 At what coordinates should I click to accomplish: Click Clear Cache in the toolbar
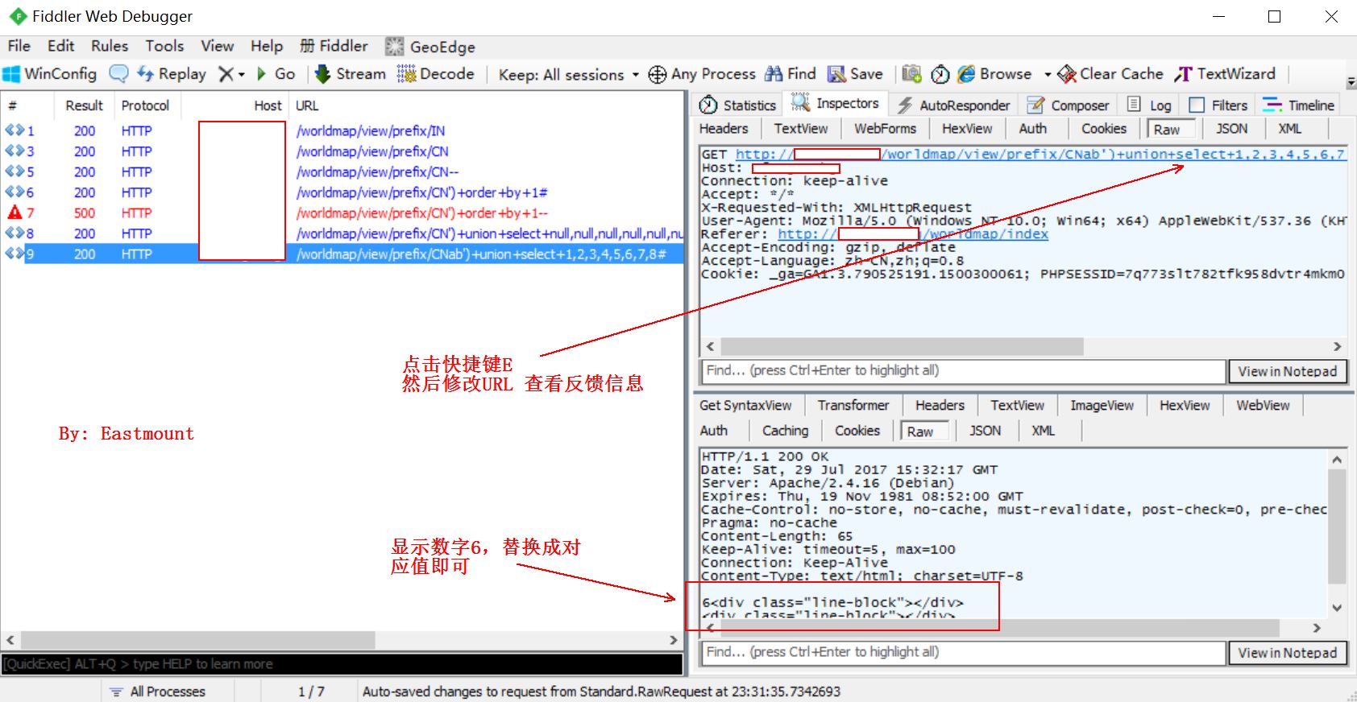pos(1110,74)
